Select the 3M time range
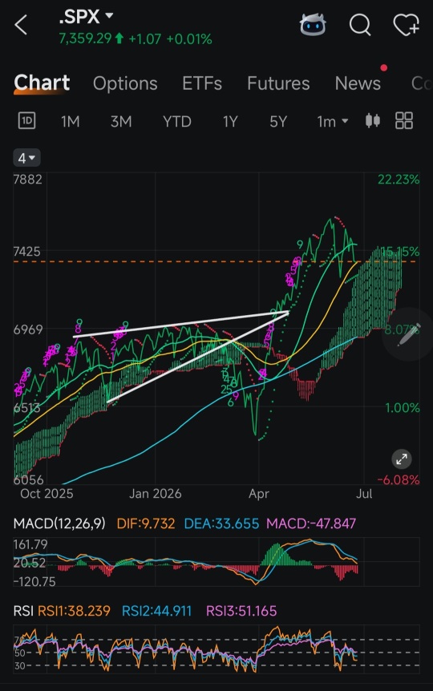This screenshot has height=691, width=433. click(121, 121)
